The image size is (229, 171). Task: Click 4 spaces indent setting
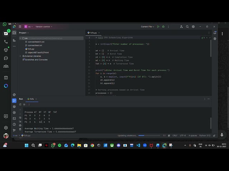coord(193,135)
